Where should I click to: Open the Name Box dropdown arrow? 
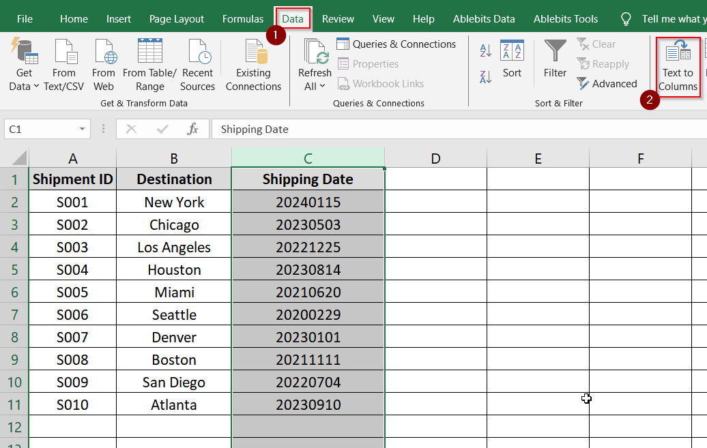click(x=82, y=130)
